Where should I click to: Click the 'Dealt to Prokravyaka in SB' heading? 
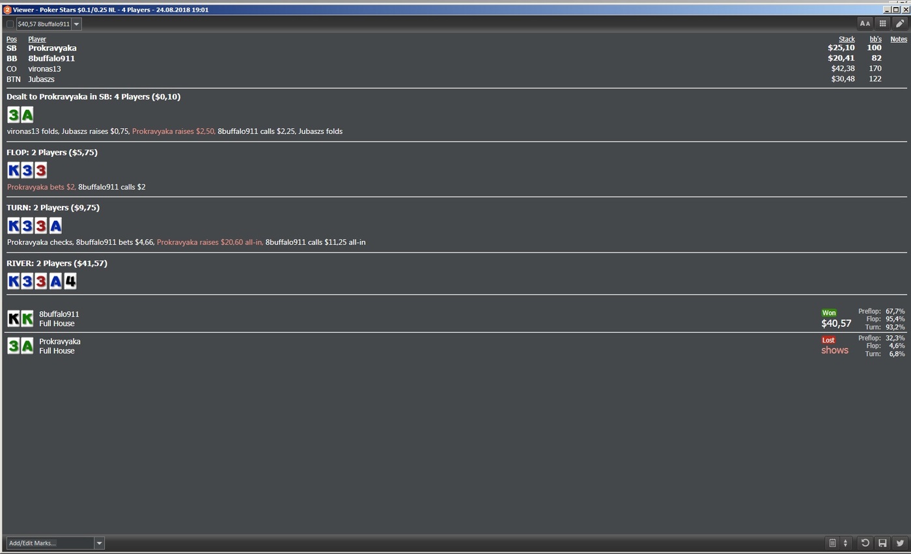click(x=93, y=97)
